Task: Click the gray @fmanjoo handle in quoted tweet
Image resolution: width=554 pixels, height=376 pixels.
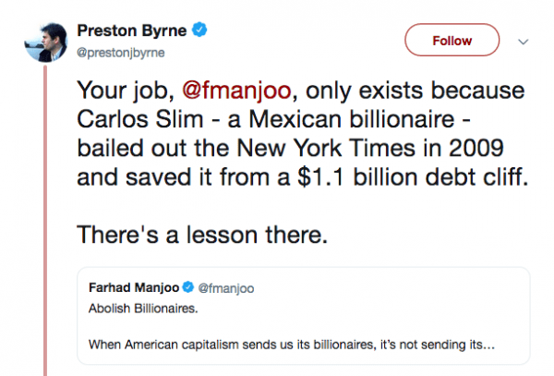Action: (x=225, y=288)
